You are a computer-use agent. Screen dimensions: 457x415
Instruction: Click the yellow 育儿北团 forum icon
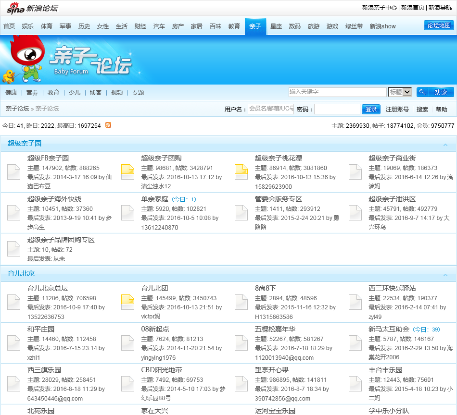point(127,302)
